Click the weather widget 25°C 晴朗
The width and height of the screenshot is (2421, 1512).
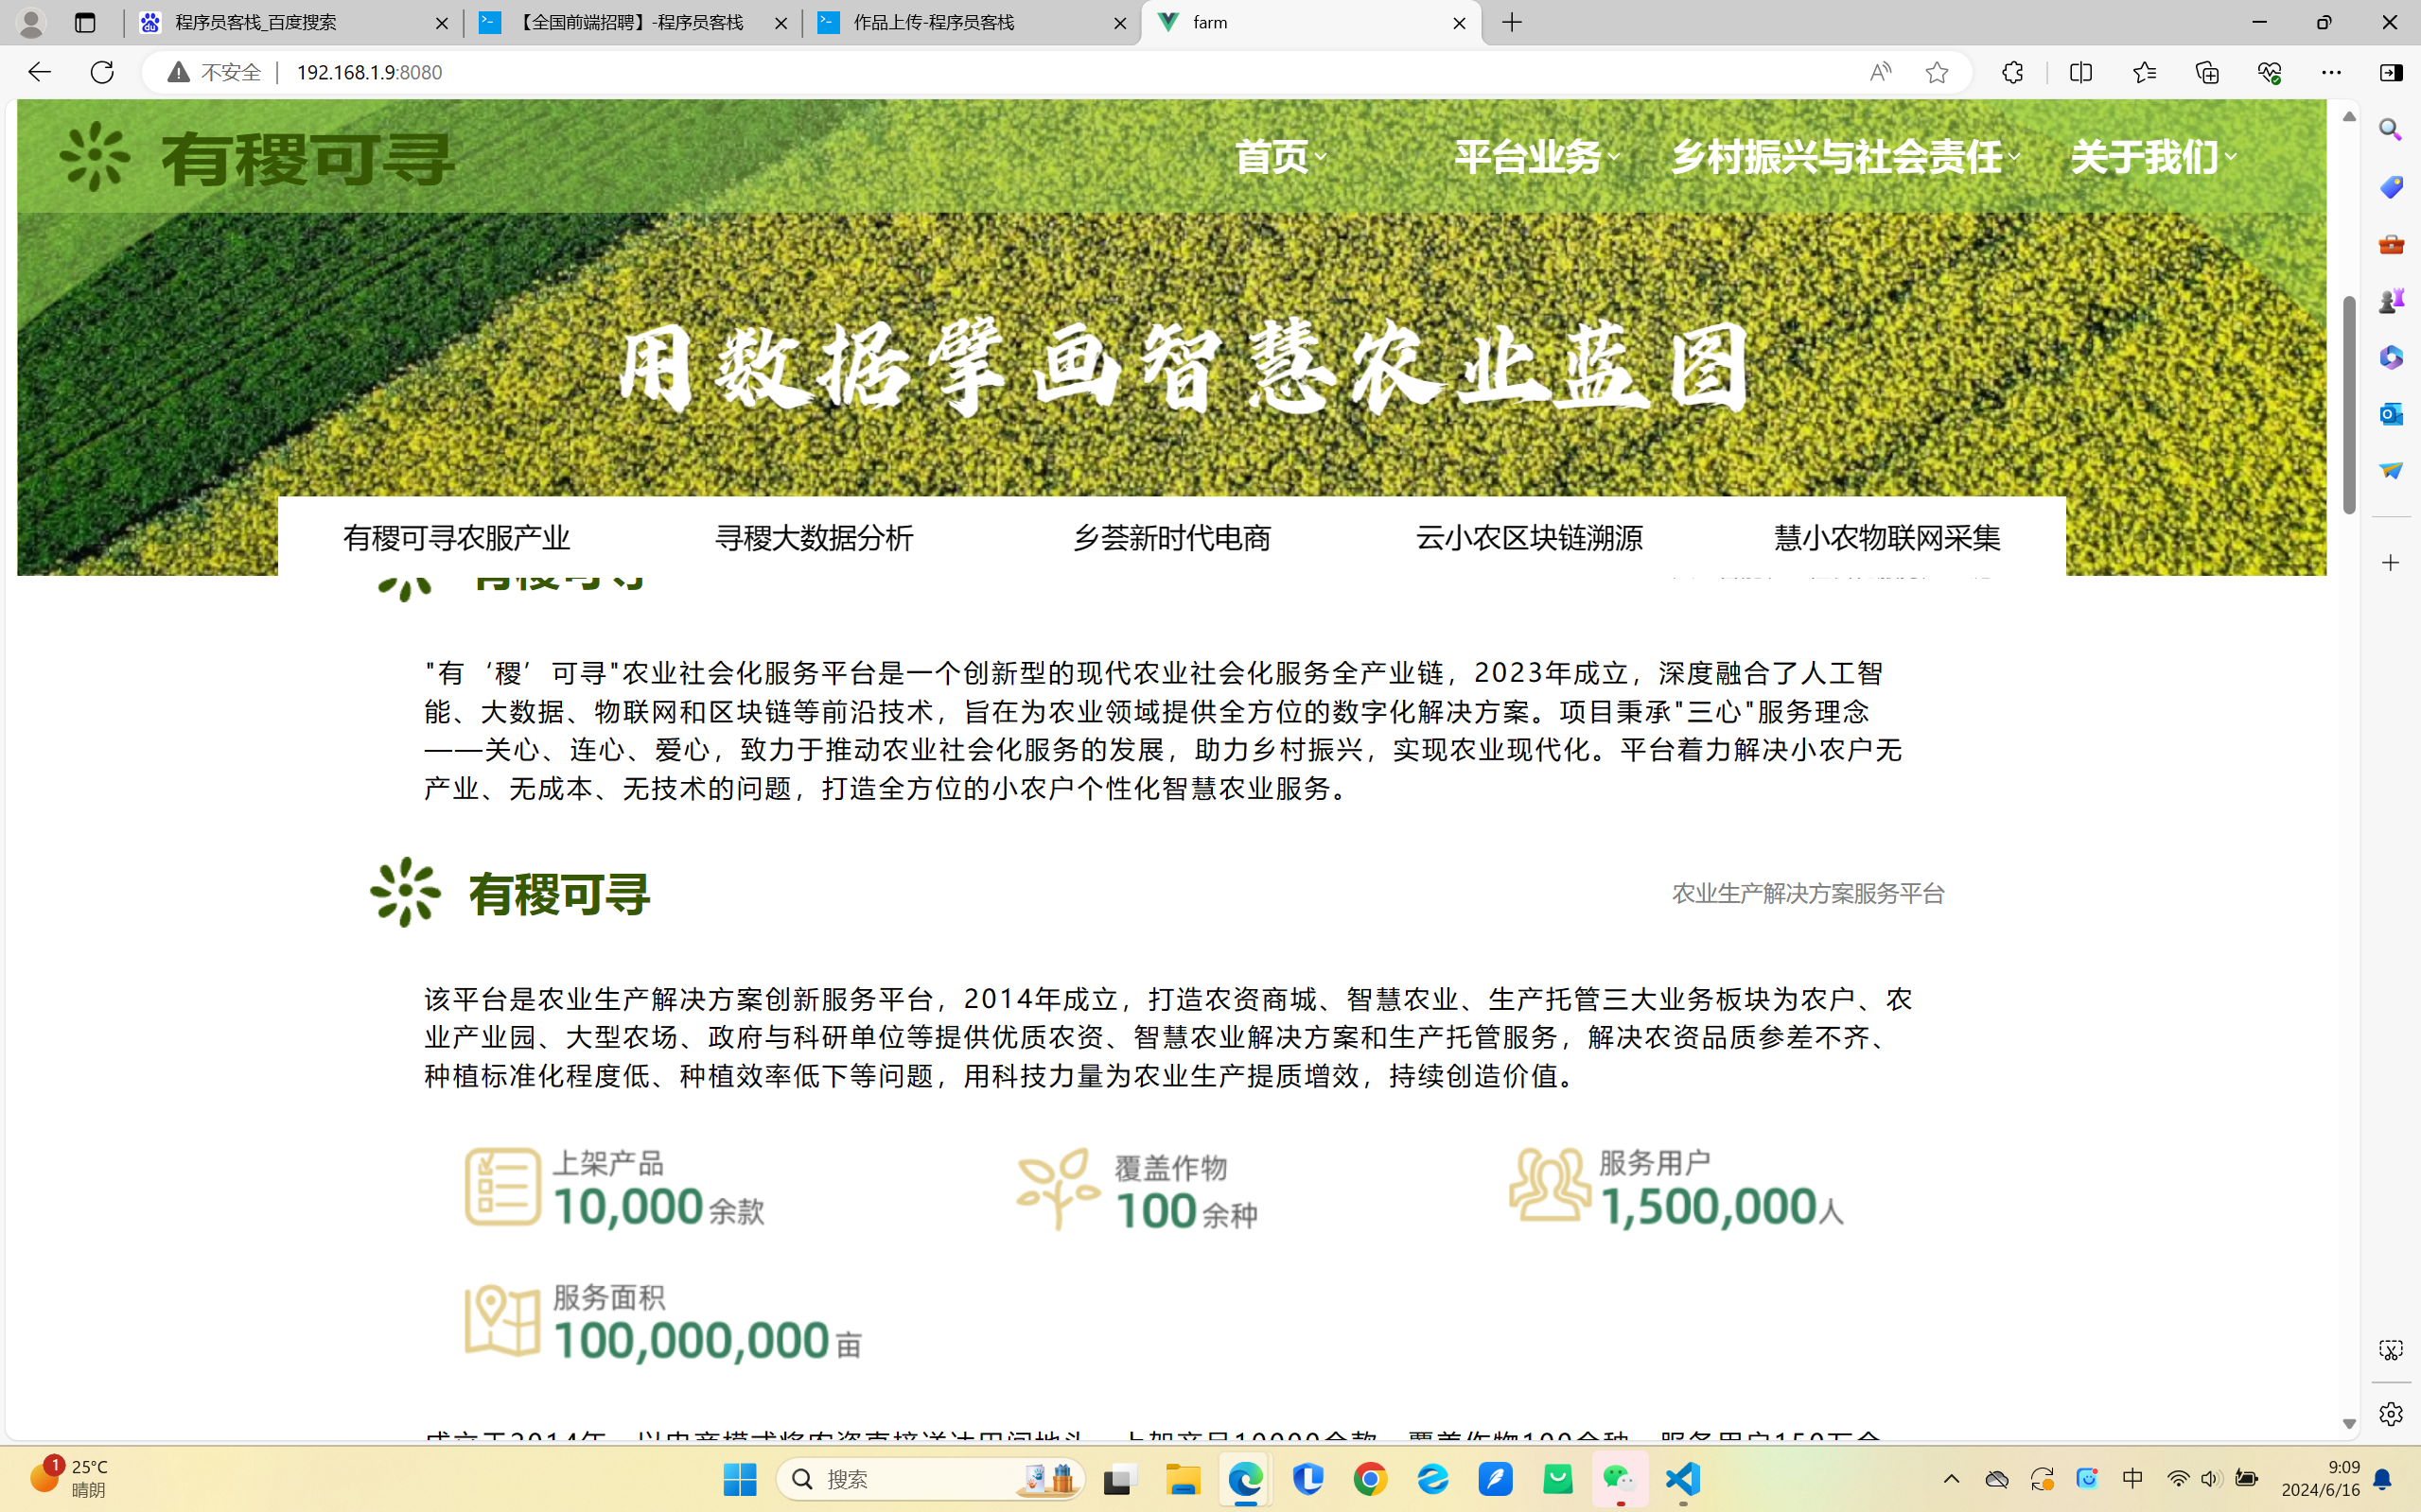tap(68, 1478)
